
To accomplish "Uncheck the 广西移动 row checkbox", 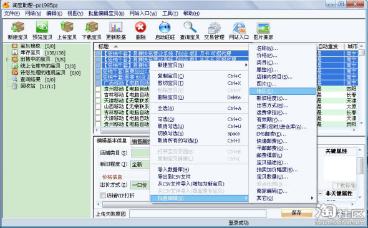I will [98, 83].
